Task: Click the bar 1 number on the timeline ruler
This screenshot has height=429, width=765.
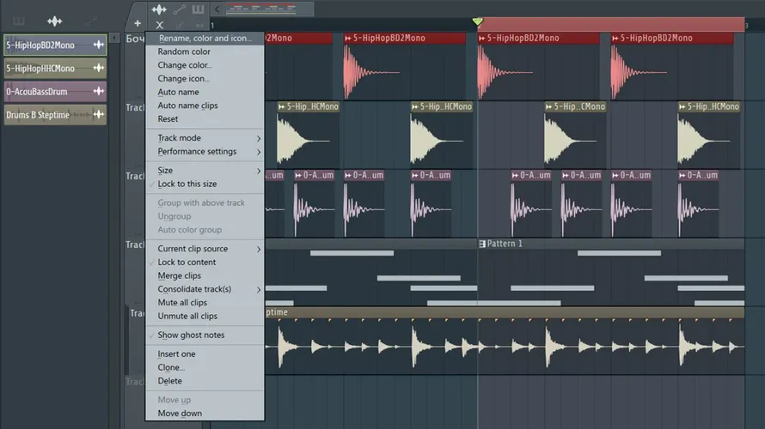Action: pos(212,26)
